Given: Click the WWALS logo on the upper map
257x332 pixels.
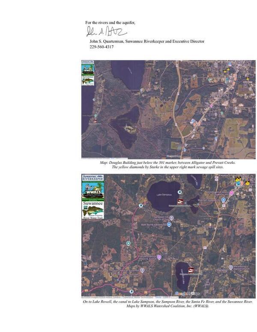Looking at the screenshot, I should coord(88,70).
